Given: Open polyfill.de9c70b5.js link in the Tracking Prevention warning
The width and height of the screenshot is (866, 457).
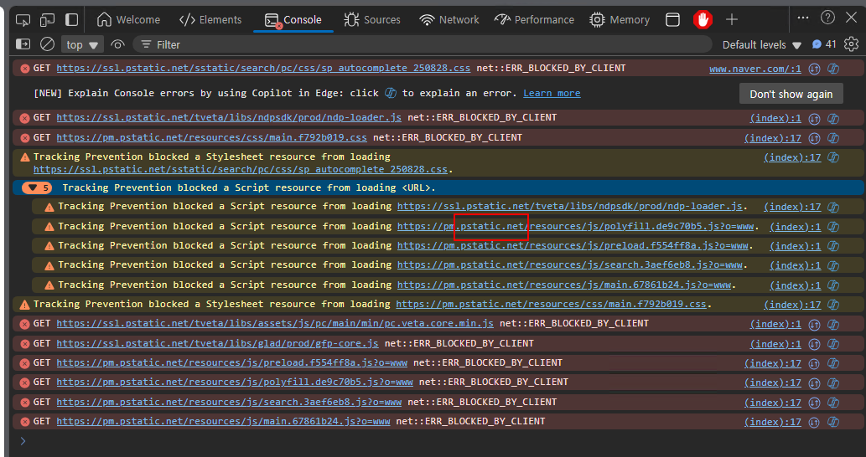Looking at the screenshot, I should click(x=575, y=226).
